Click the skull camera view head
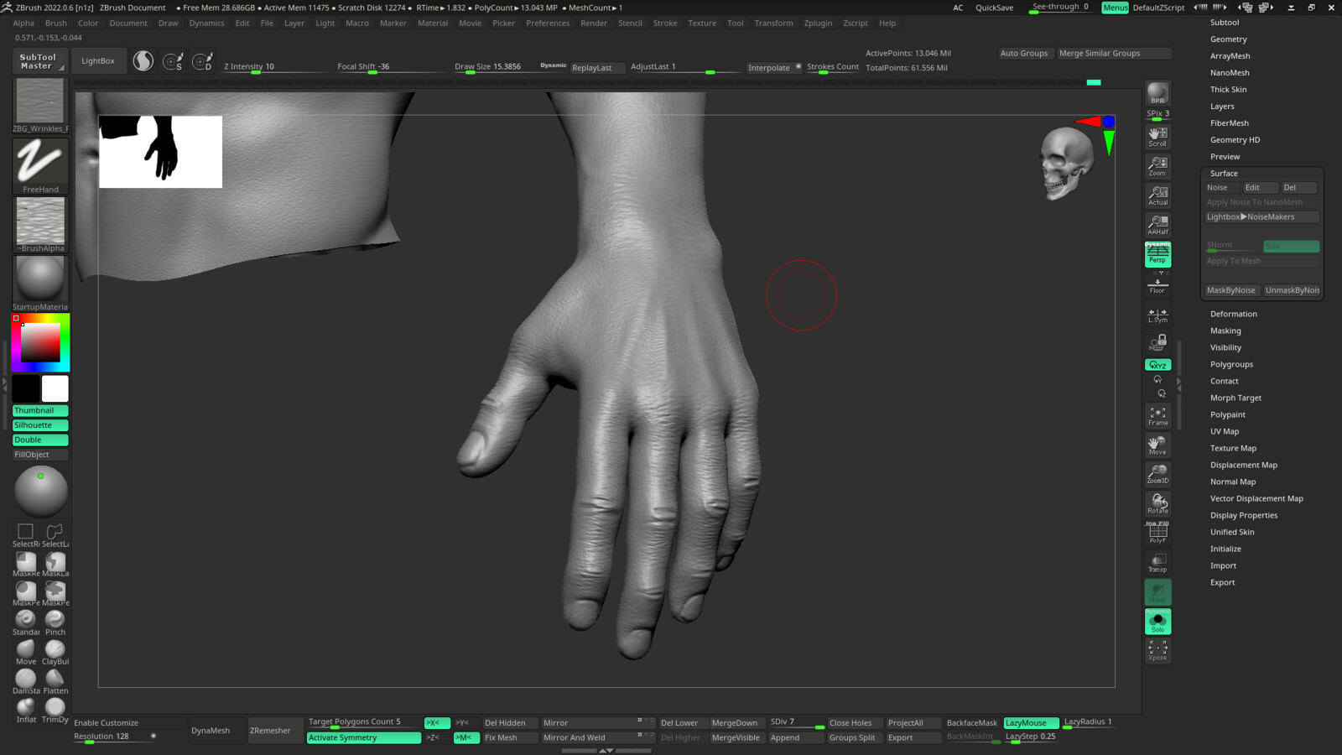This screenshot has width=1342, height=755. (x=1065, y=163)
